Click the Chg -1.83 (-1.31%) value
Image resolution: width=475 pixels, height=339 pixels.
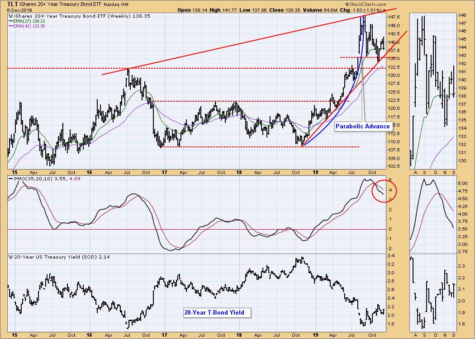[361, 10]
